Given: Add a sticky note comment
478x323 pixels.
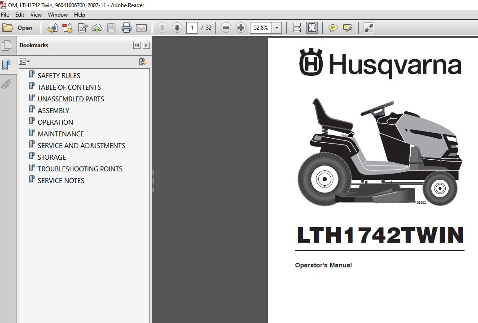Looking at the screenshot, I should [x=333, y=28].
